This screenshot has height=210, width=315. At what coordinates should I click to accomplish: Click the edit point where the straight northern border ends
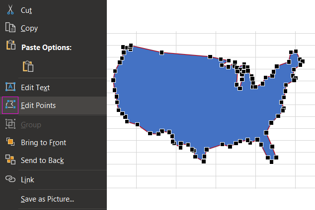[x=210, y=57]
